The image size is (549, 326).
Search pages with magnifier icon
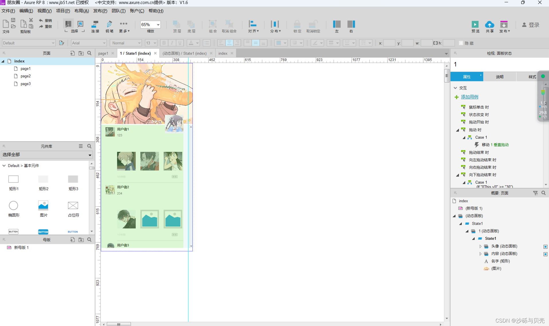point(89,53)
